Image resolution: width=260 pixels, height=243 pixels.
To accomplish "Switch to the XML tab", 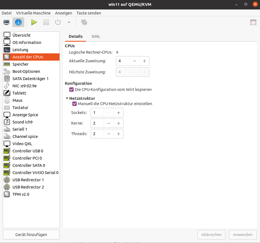I will click(96, 36).
